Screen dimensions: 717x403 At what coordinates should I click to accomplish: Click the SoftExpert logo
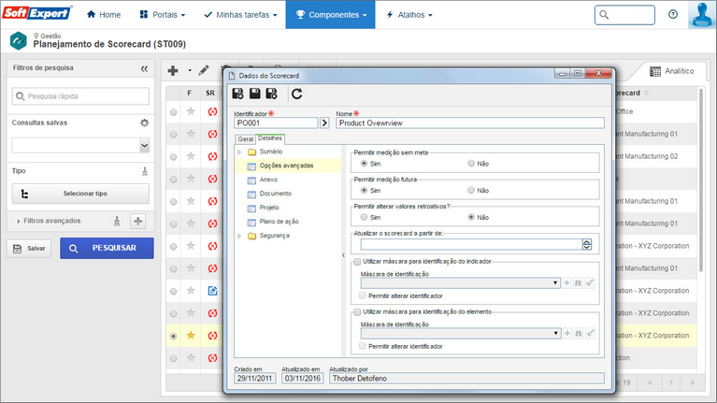pos(37,12)
